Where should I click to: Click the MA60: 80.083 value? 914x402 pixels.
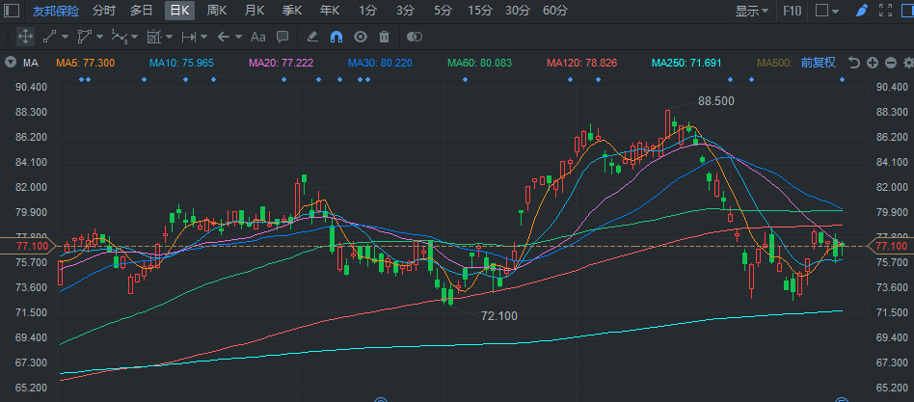[x=479, y=63]
